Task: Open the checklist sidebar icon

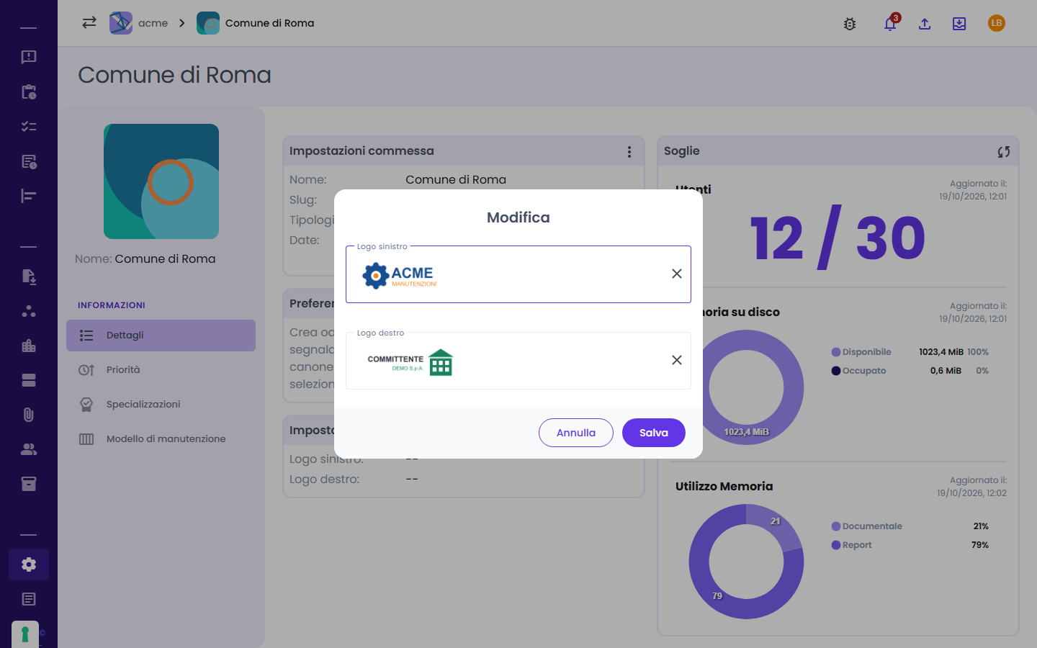Action: tap(29, 126)
